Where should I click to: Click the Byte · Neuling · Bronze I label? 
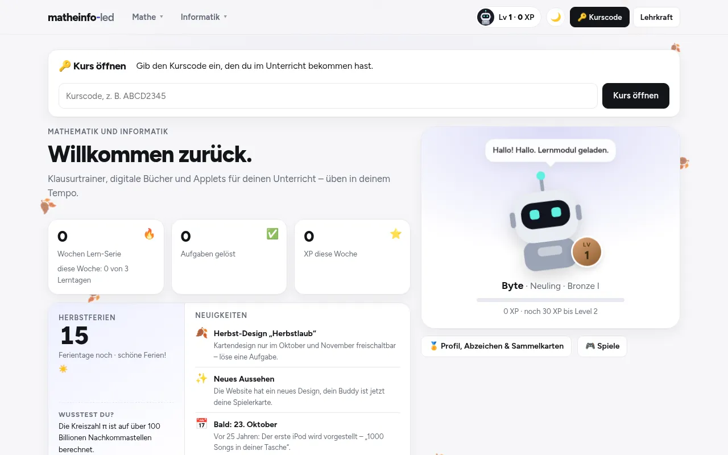pyautogui.click(x=551, y=286)
